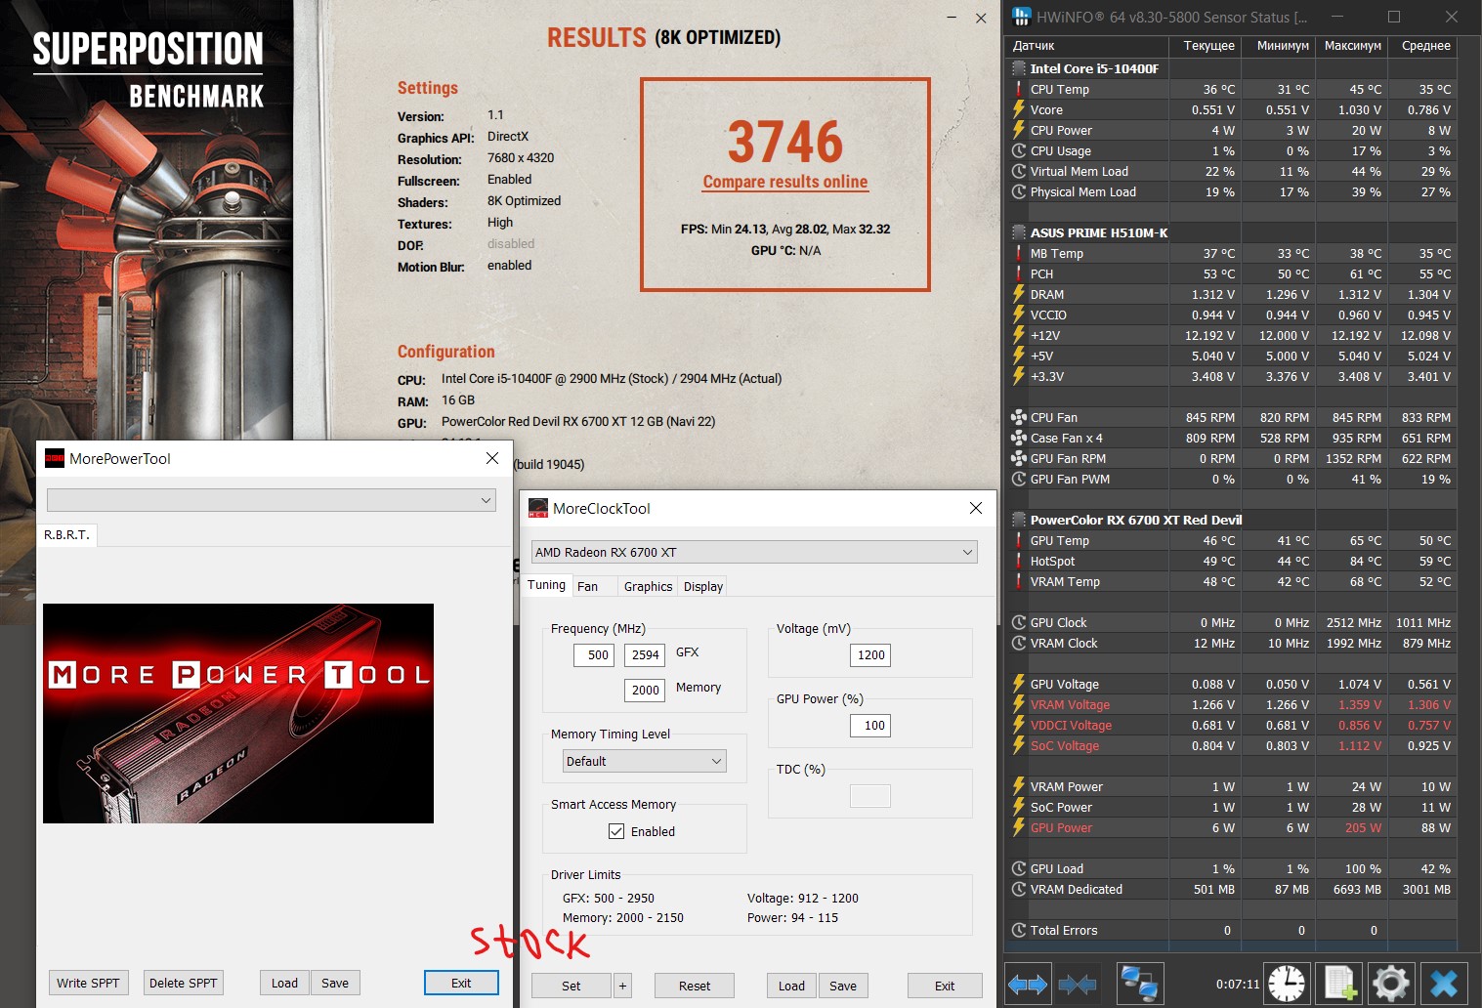The width and height of the screenshot is (1482, 1008).
Task: Click the MoreClockTool title bar icon
Action: (x=538, y=508)
